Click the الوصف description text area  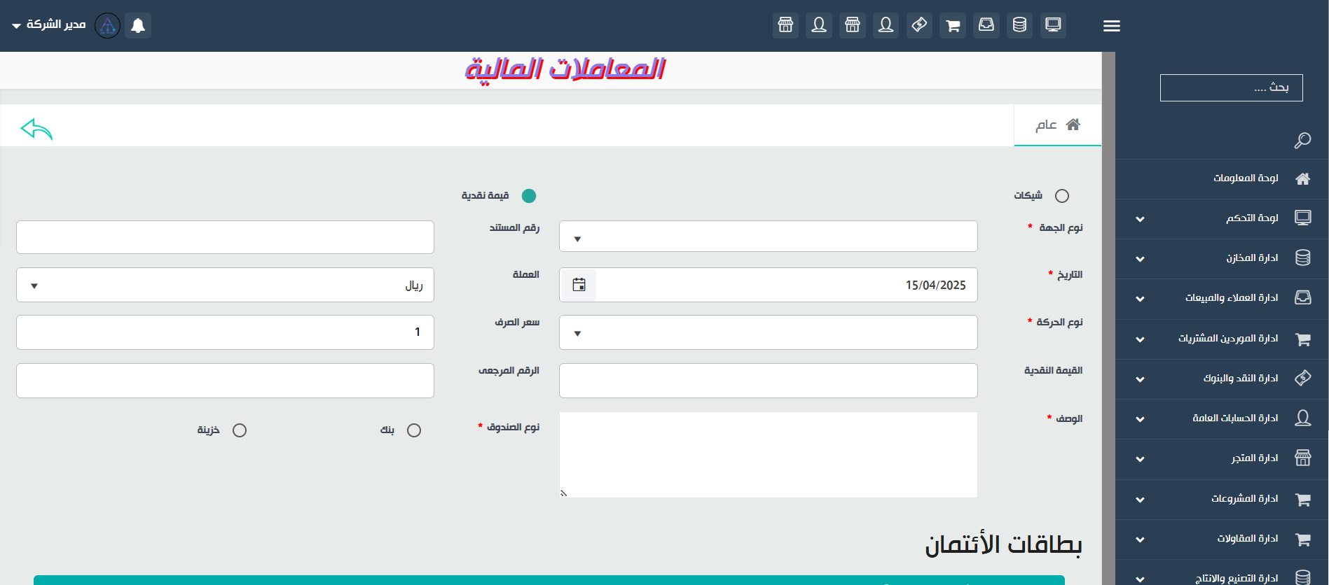click(x=768, y=455)
